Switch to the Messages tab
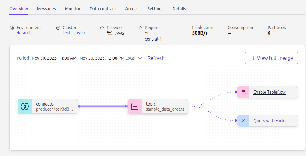The width and height of the screenshot is (306, 156). (46, 9)
